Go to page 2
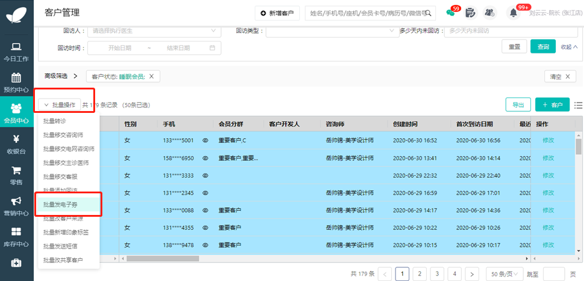584x281 pixels. pos(420,274)
